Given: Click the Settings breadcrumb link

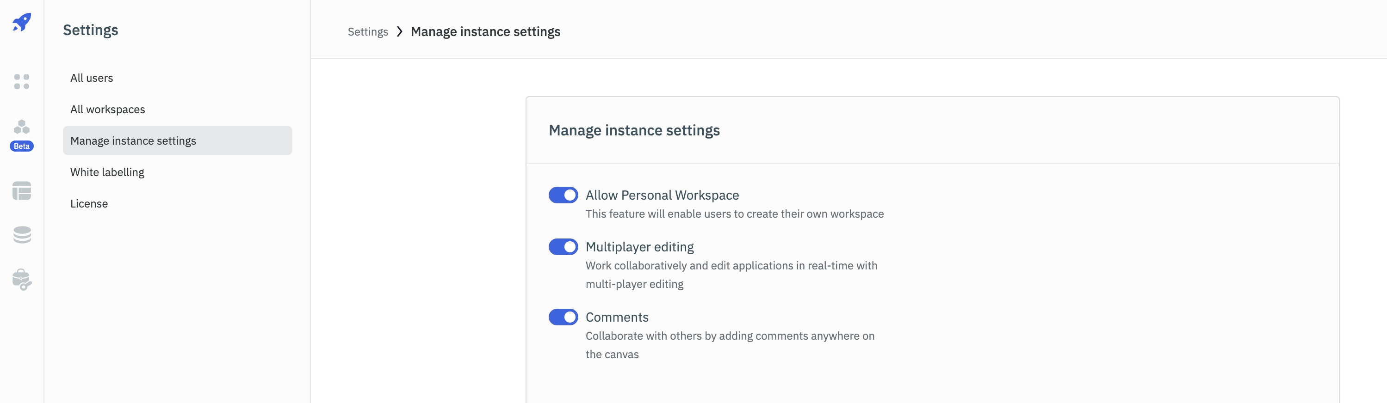Looking at the screenshot, I should point(368,32).
